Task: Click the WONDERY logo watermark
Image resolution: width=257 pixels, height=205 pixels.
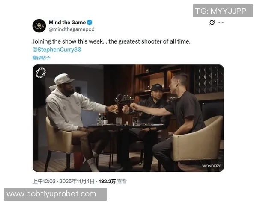Action: [x=211, y=166]
